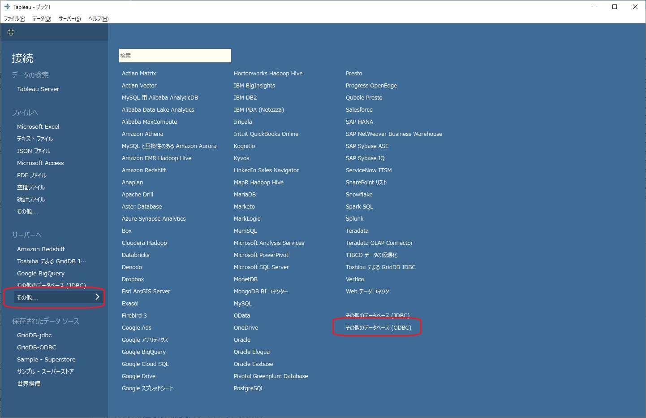Choose Dropbox connector
Viewport: 646px width, 418px height.
click(133, 279)
